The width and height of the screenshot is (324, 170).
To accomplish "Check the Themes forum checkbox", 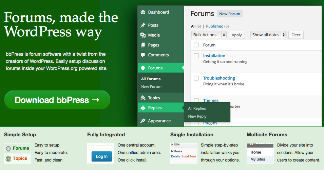I will pyautogui.click(x=196, y=100).
